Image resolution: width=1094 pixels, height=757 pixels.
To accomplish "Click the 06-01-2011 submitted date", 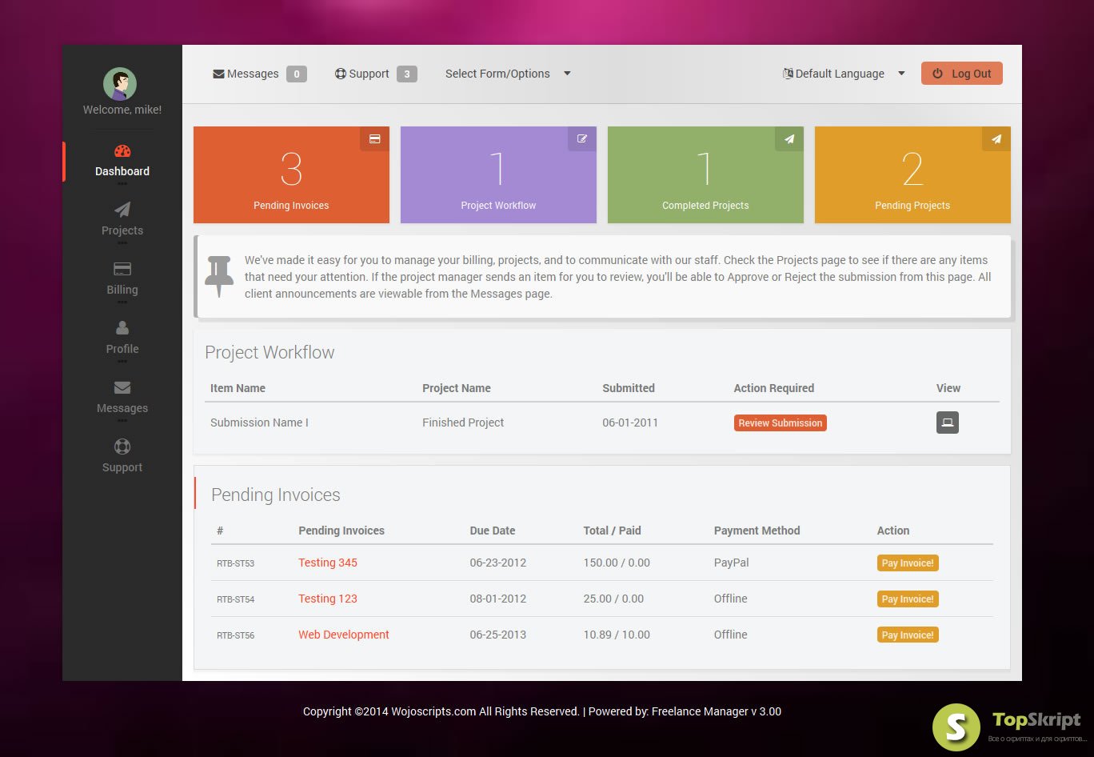I will (x=630, y=423).
